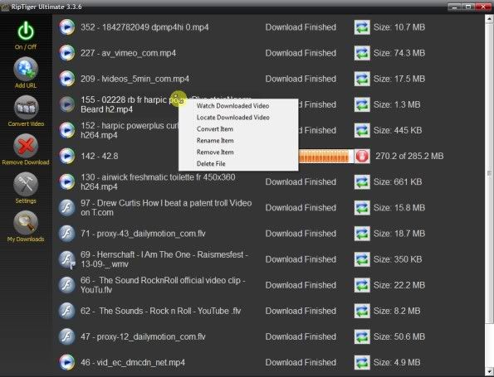Image resolution: width=494 pixels, height=377 pixels.
Task: Click the orange download progress bar
Action: [325, 156]
